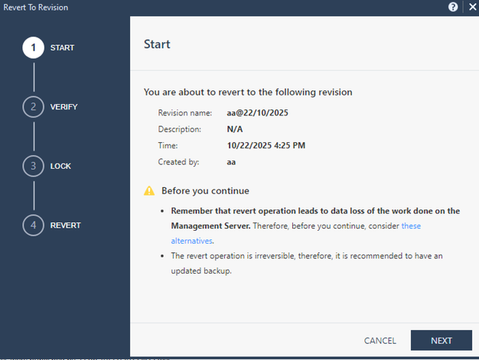Click the Created by value aa

click(x=232, y=162)
